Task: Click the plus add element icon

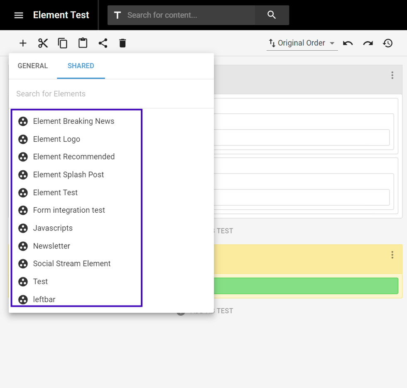Action: pos(23,43)
